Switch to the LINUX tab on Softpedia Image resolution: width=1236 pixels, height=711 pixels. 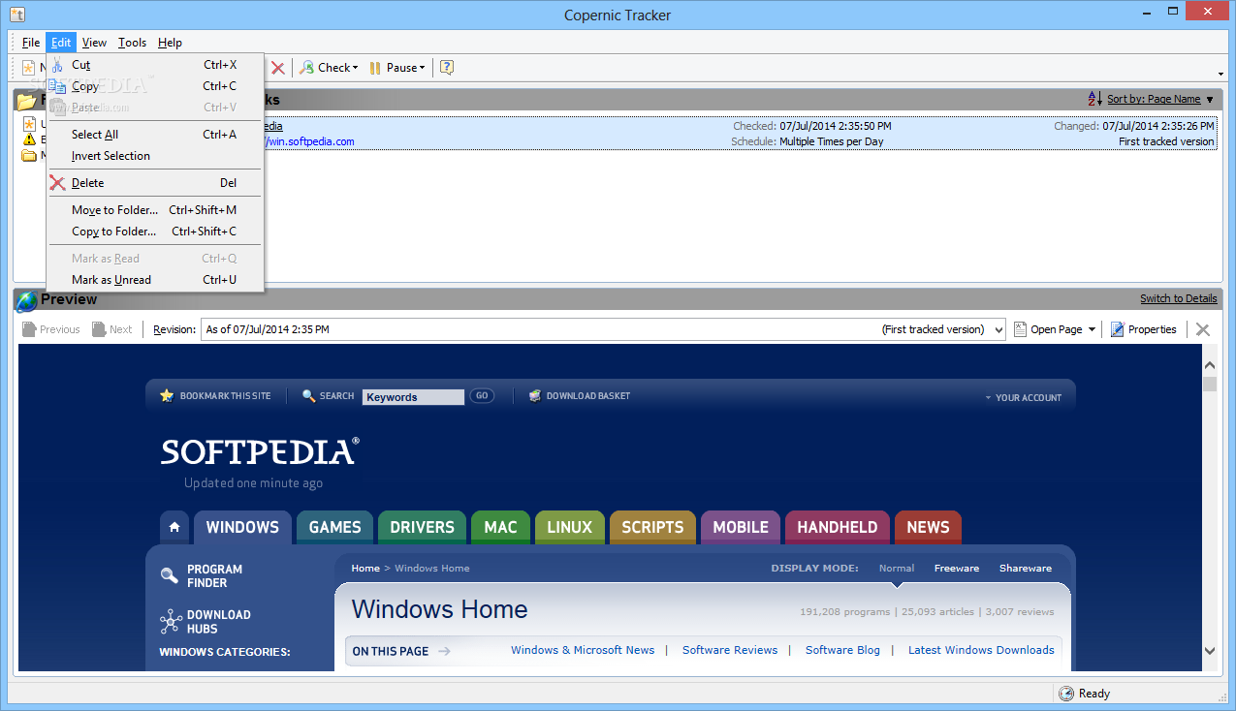click(x=570, y=527)
